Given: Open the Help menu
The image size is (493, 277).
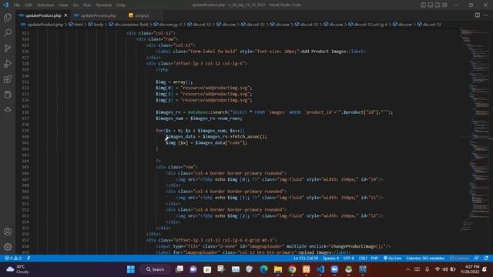Looking at the screenshot, I should [x=121, y=5].
